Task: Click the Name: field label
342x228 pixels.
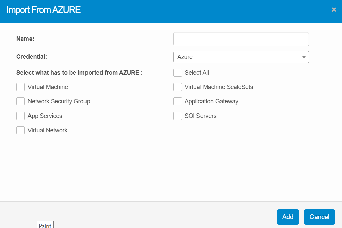Action: [25, 39]
